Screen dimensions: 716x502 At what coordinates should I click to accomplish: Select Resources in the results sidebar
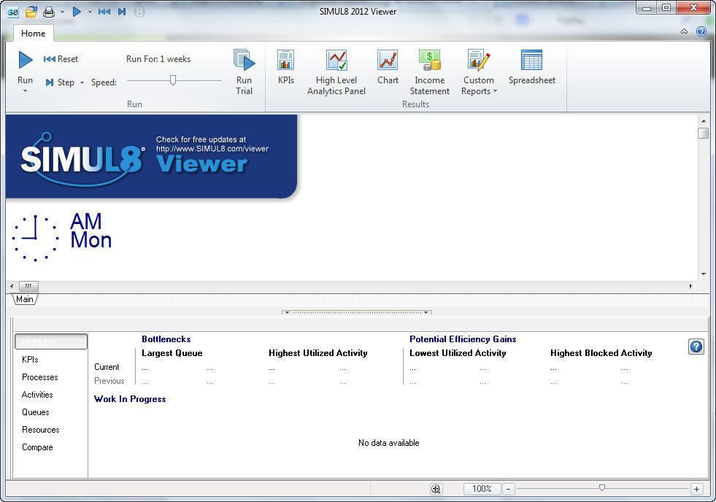coord(41,430)
